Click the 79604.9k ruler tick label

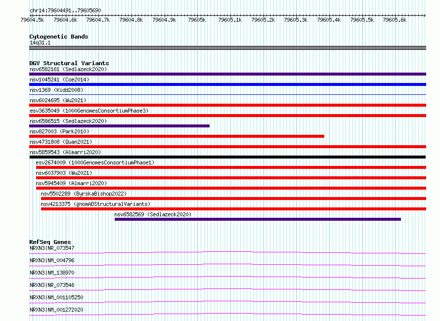164,20
